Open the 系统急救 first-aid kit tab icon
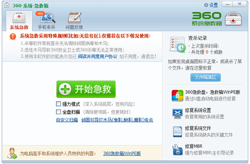 click(x=19, y=18)
